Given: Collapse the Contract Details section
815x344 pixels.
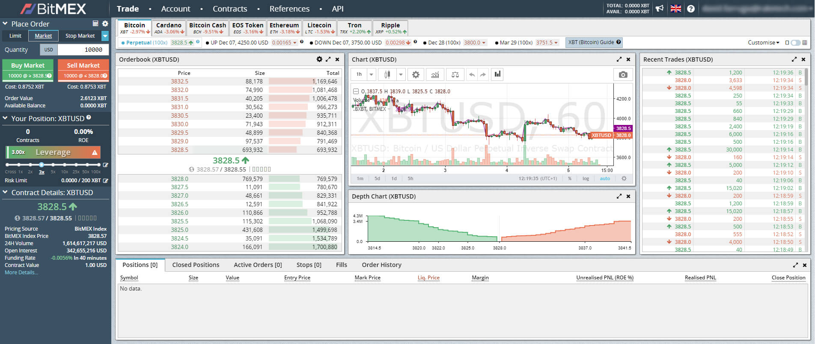Looking at the screenshot, I should (x=5, y=193).
